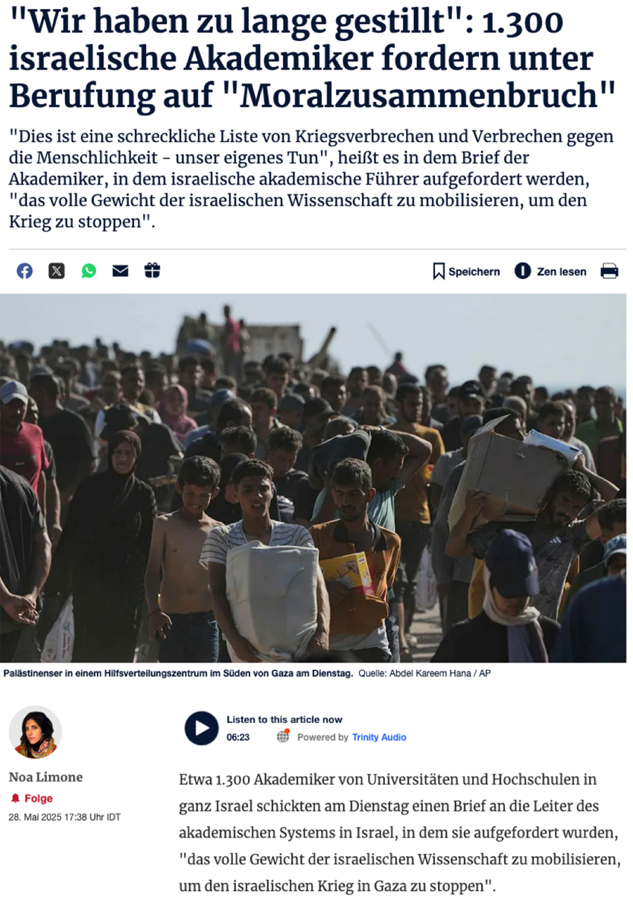
Task: Share article via WhatsApp icon
Action: (x=89, y=271)
